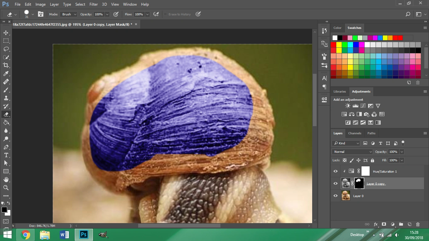Hide the Hue/Saturation 1 layer
The width and height of the screenshot is (429, 241).
click(x=335, y=171)
